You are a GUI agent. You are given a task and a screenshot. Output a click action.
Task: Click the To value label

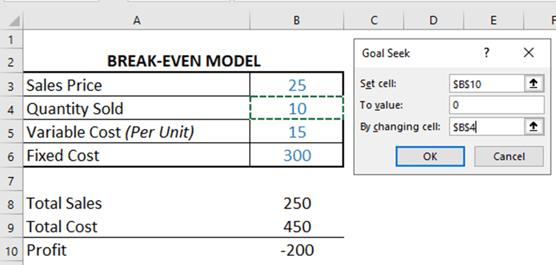(381, 105)
